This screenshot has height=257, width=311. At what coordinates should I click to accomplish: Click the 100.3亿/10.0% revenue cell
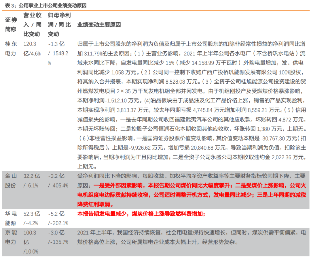[x=31, y=242]
